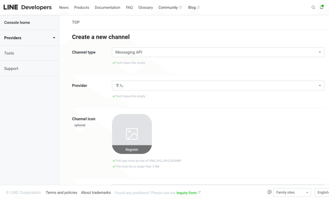Open the Channel type dropdown
Screen dimensions: 329x199
coord(218,52)
